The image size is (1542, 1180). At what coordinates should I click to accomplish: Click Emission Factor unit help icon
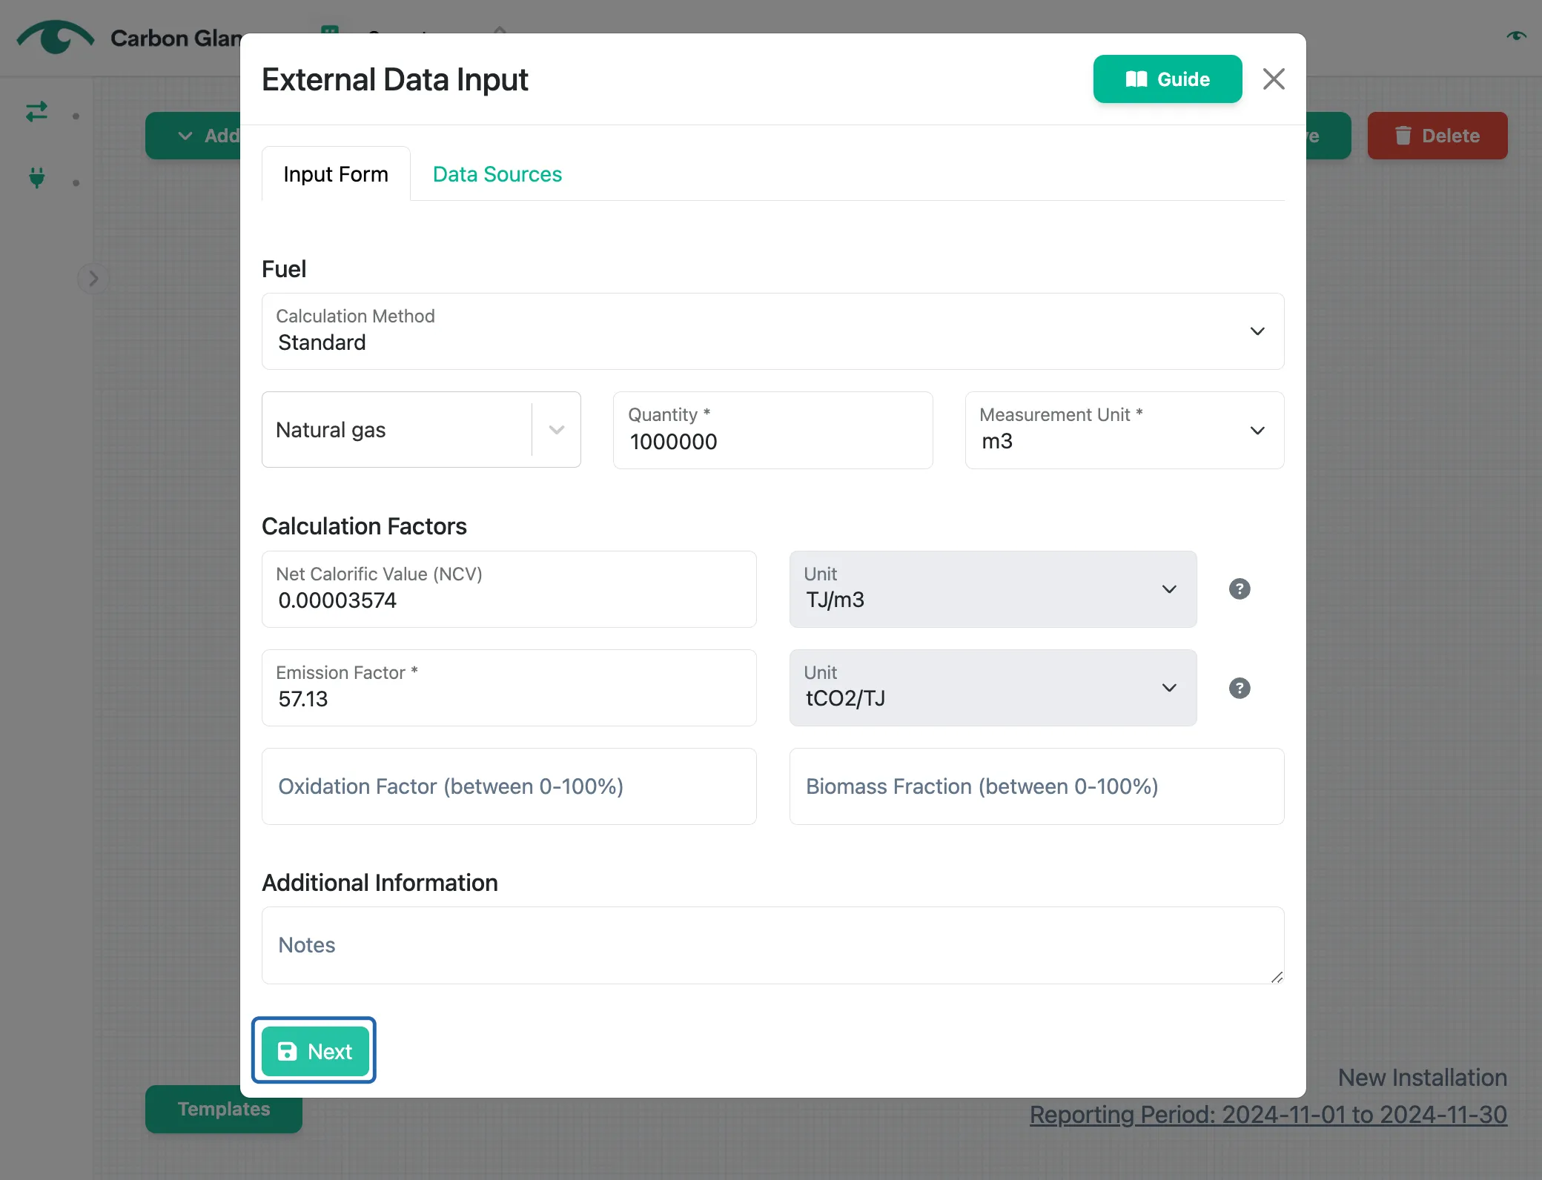[1240, 688]
